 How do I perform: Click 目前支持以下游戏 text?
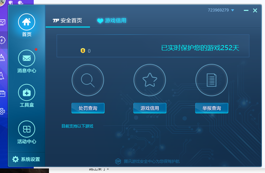(x=77, y=126)
